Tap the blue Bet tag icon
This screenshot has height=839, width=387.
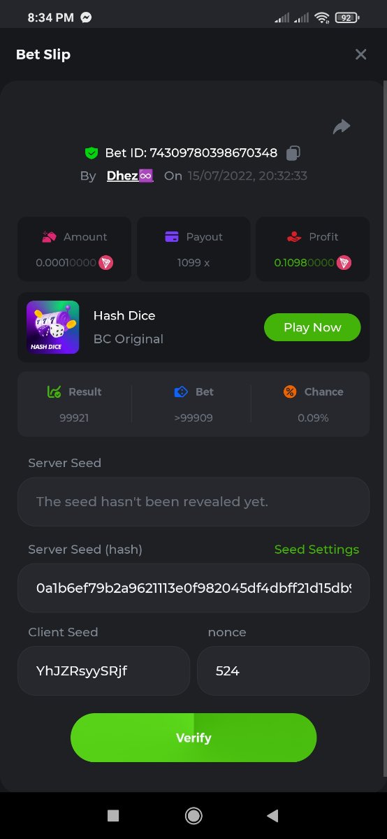pos(181,392)
